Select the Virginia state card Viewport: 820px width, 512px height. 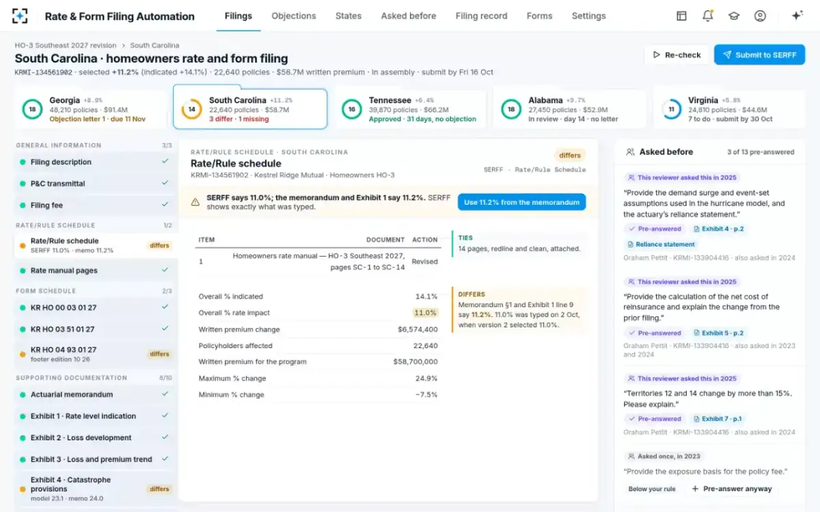tap(730, 109)
